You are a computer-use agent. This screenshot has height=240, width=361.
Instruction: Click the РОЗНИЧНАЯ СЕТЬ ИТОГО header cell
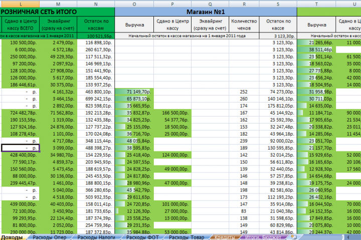[x=57, y=12]
